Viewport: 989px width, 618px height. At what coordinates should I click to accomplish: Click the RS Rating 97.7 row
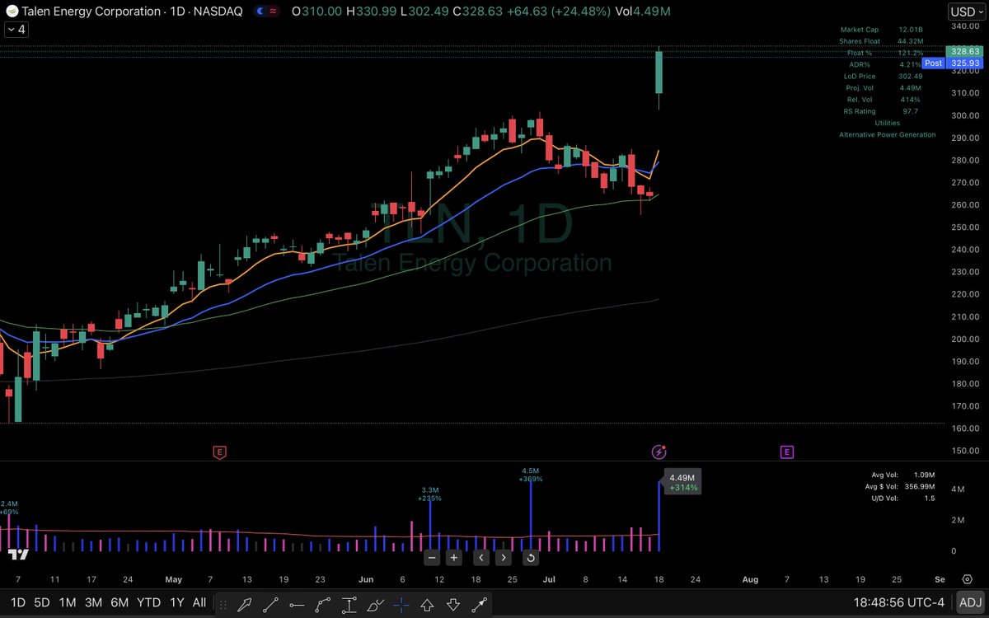pos(883,110)
